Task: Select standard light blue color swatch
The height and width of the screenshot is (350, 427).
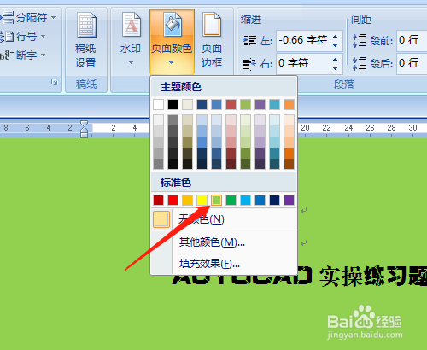Action: tap(245, 200)
